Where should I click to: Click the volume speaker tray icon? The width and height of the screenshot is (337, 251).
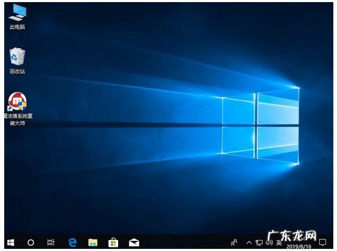(x=269, y=242)
